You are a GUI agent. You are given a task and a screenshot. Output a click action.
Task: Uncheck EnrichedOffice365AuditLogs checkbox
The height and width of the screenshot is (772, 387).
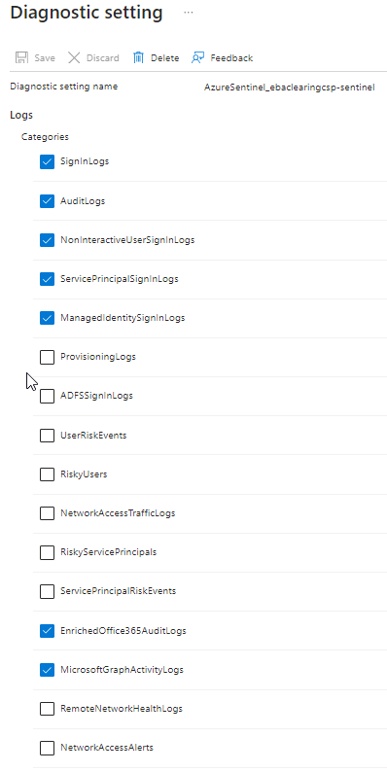click(x=47, y=631)
